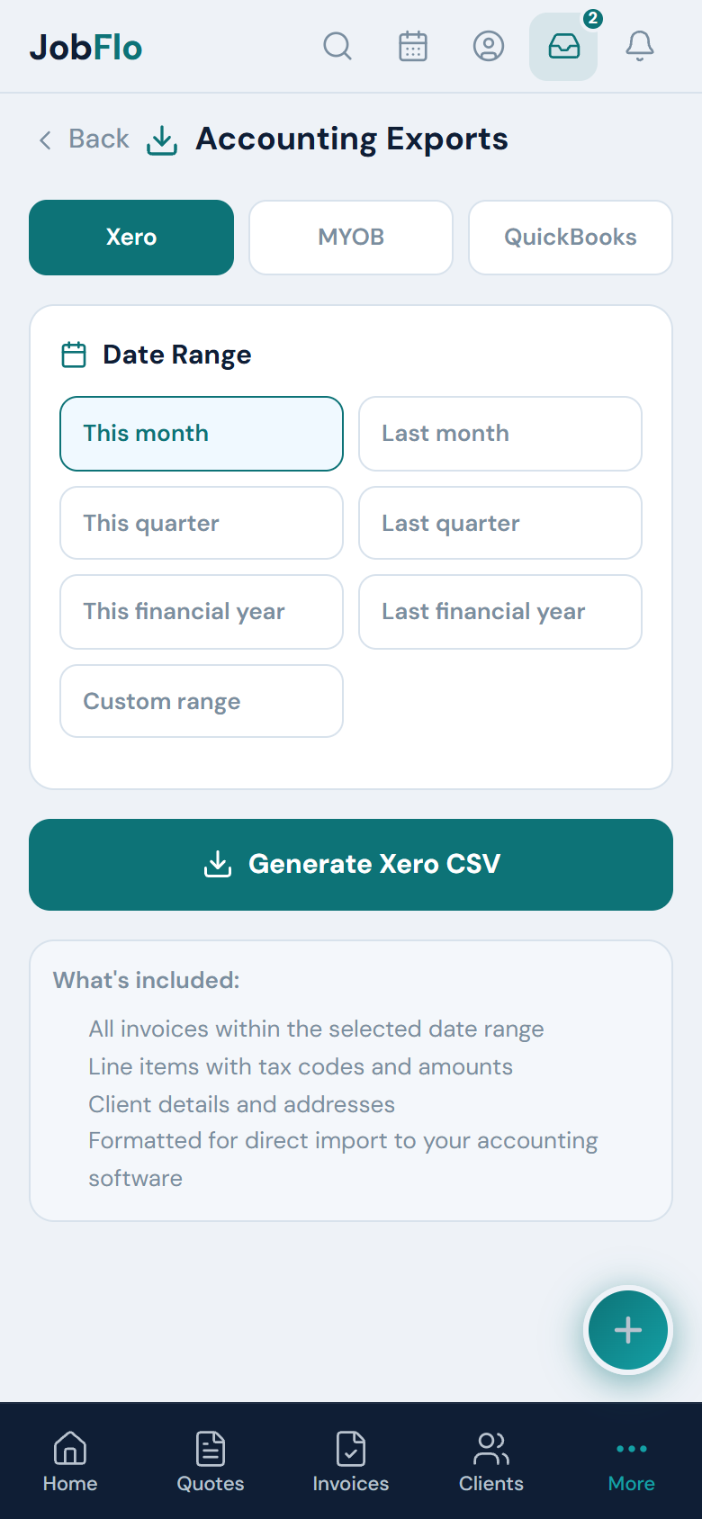Choose Last financial year range
Screen dimensions: 702x1519
coord(500,612)
